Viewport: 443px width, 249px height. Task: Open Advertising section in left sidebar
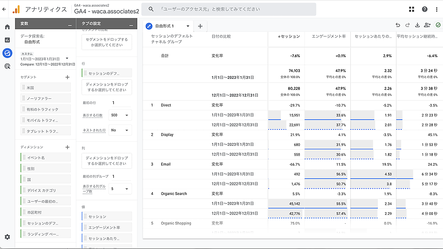(7, 66)
